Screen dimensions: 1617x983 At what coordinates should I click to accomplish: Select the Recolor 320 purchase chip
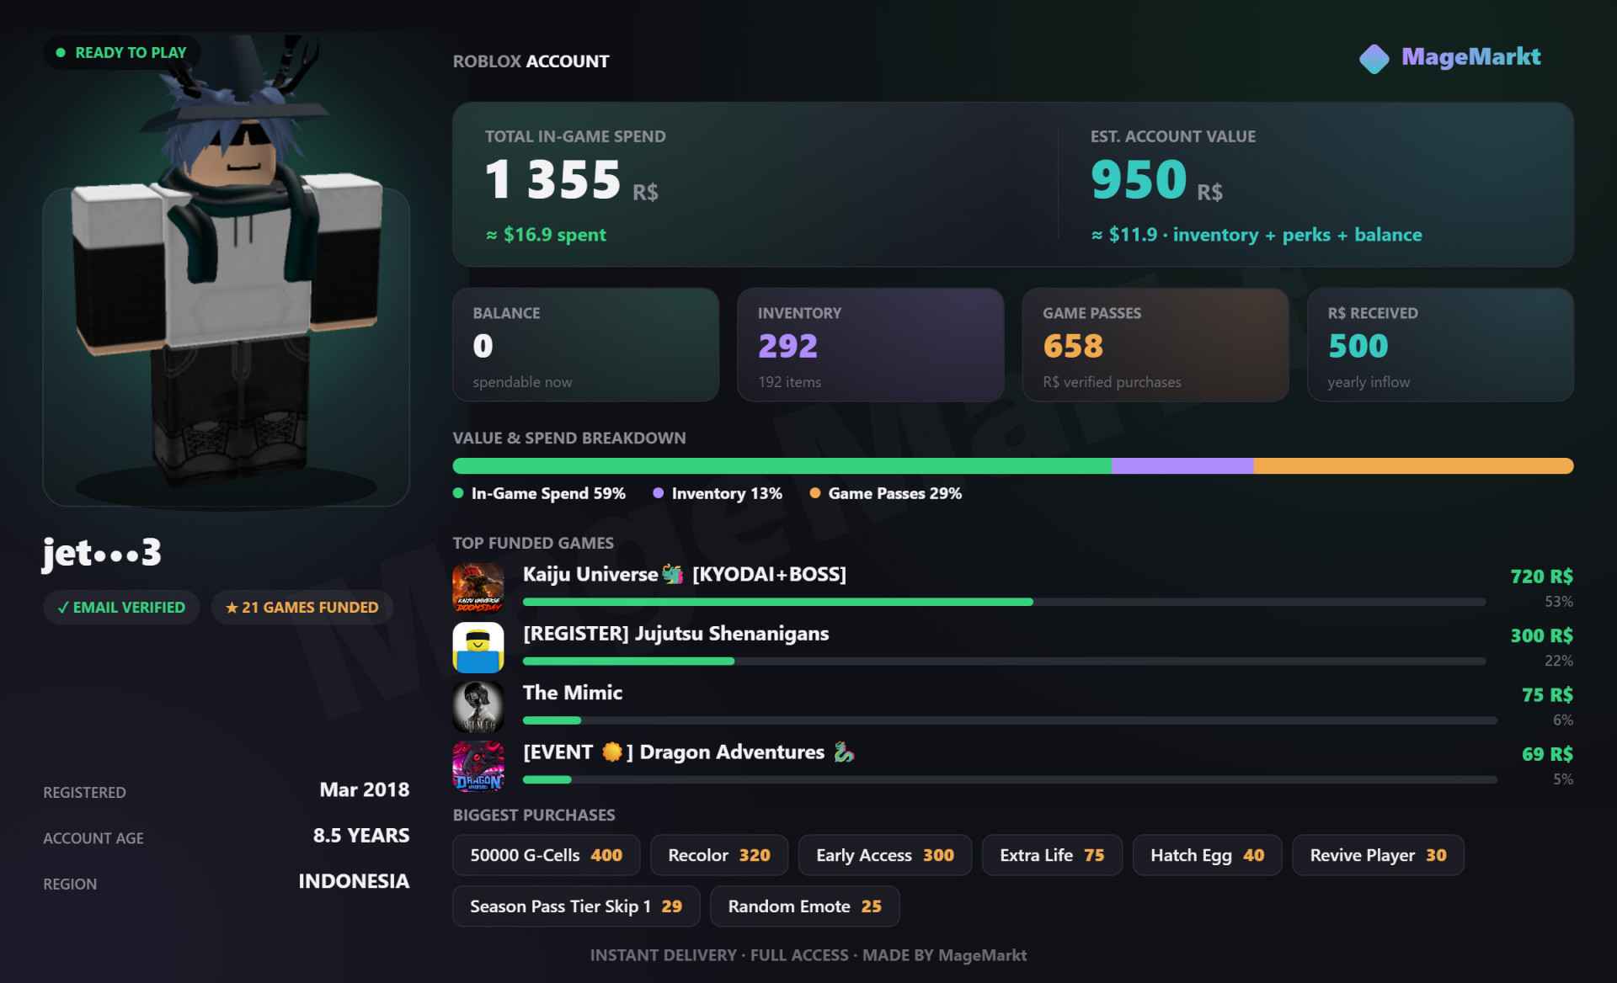719,855
